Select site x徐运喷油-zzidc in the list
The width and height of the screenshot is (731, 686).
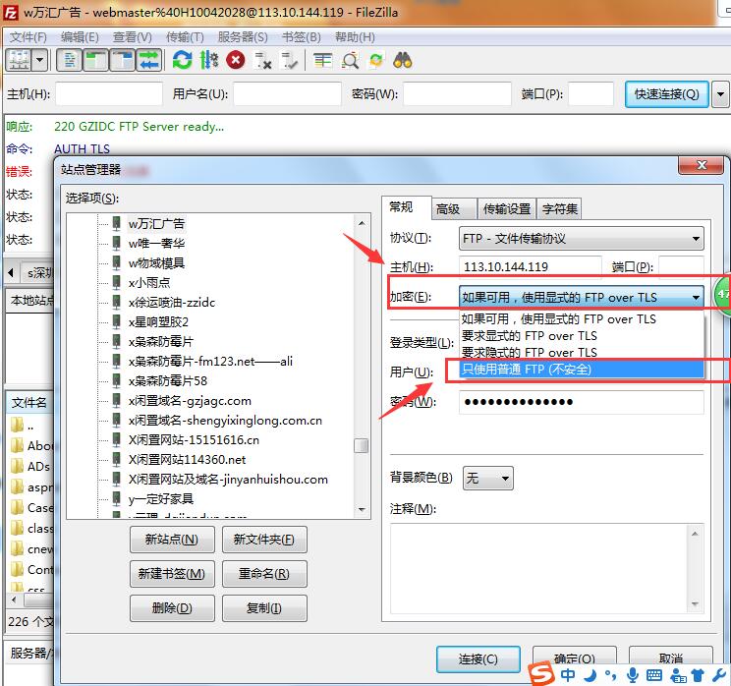(x=171, y=302)
